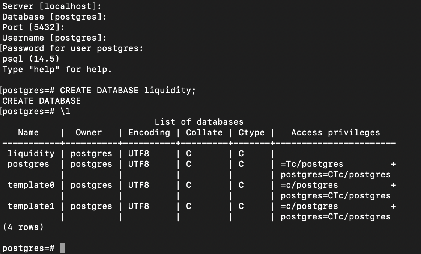Click 'Password for user postgres:' line
The width and height of the screenshot is (421, 254).
tap(73, 48)
